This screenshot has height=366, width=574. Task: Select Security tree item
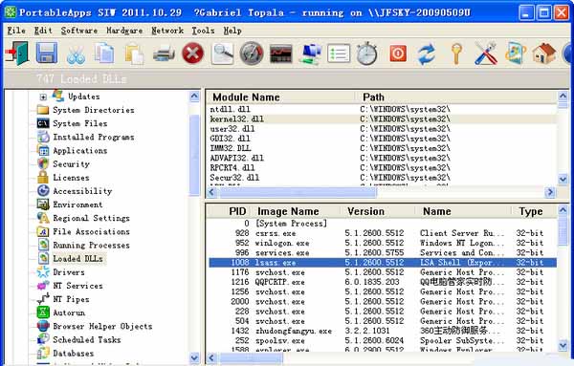(71, 164)
